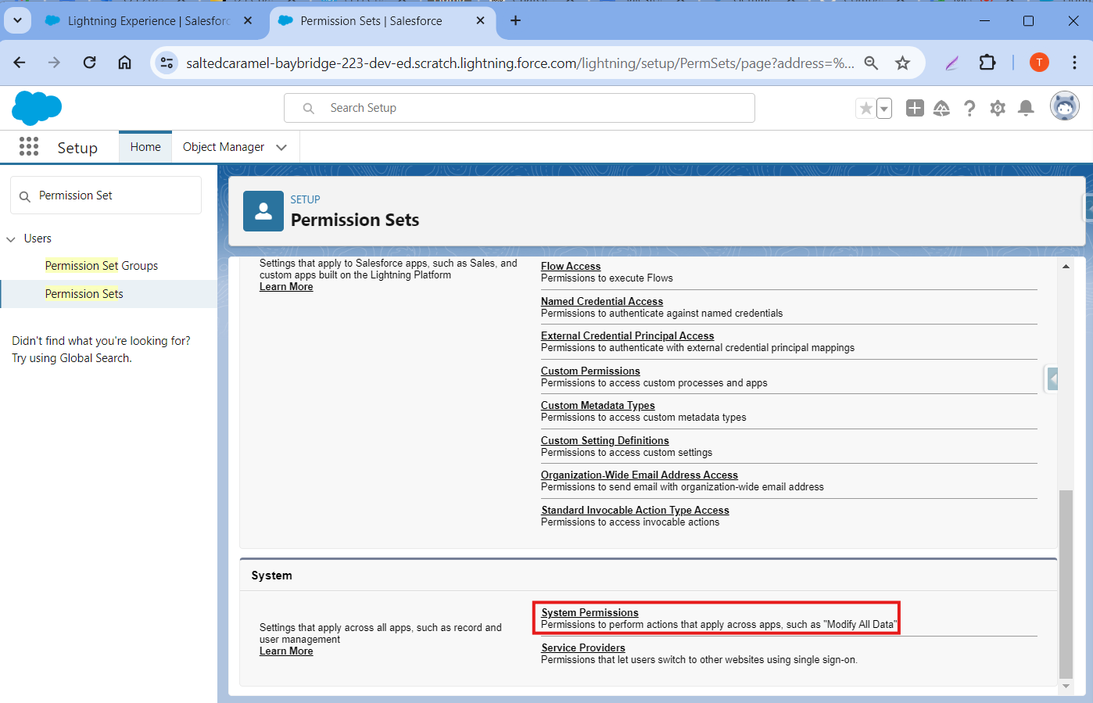Image resolution: width=1093 pixels, height=703 pixels.
Task: Click the SETUP breadcrumb label
Action: coord(306,199)
